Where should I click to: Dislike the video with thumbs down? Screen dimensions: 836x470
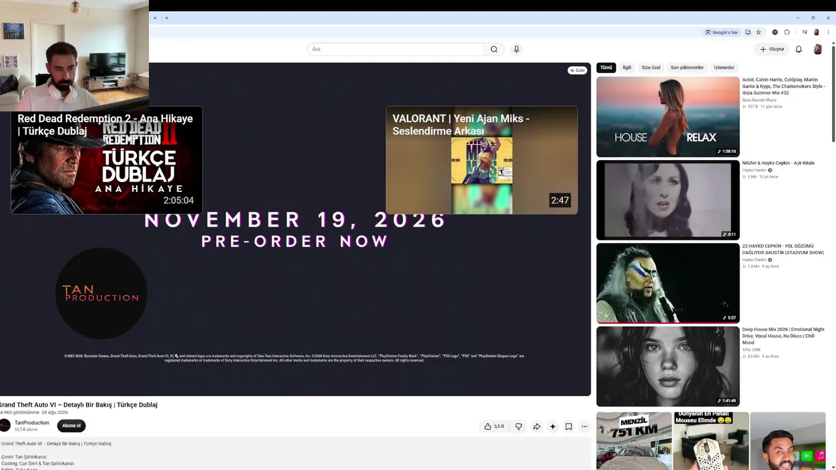coord(519,426)
